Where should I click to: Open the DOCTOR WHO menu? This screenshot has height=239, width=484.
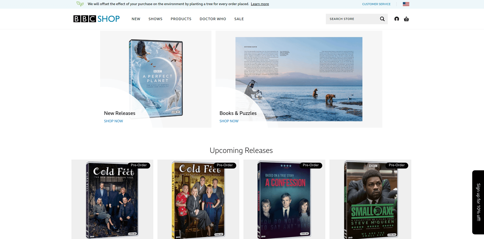click(213, 19)
